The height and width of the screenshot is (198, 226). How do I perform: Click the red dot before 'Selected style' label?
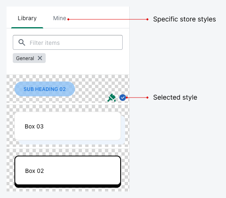(147, 98)
